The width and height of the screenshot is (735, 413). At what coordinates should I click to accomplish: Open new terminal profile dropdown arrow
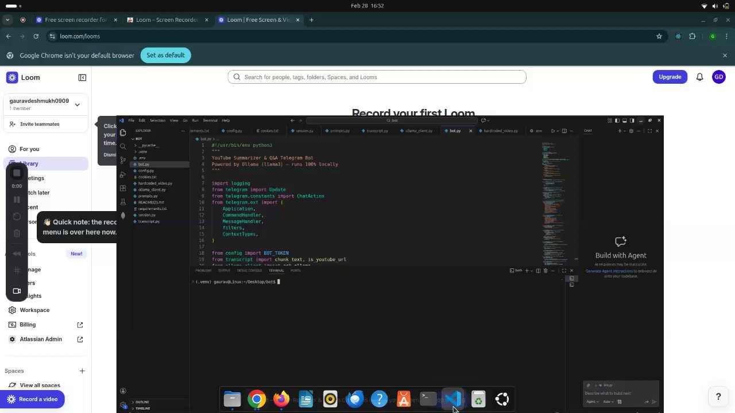point(532,271)
